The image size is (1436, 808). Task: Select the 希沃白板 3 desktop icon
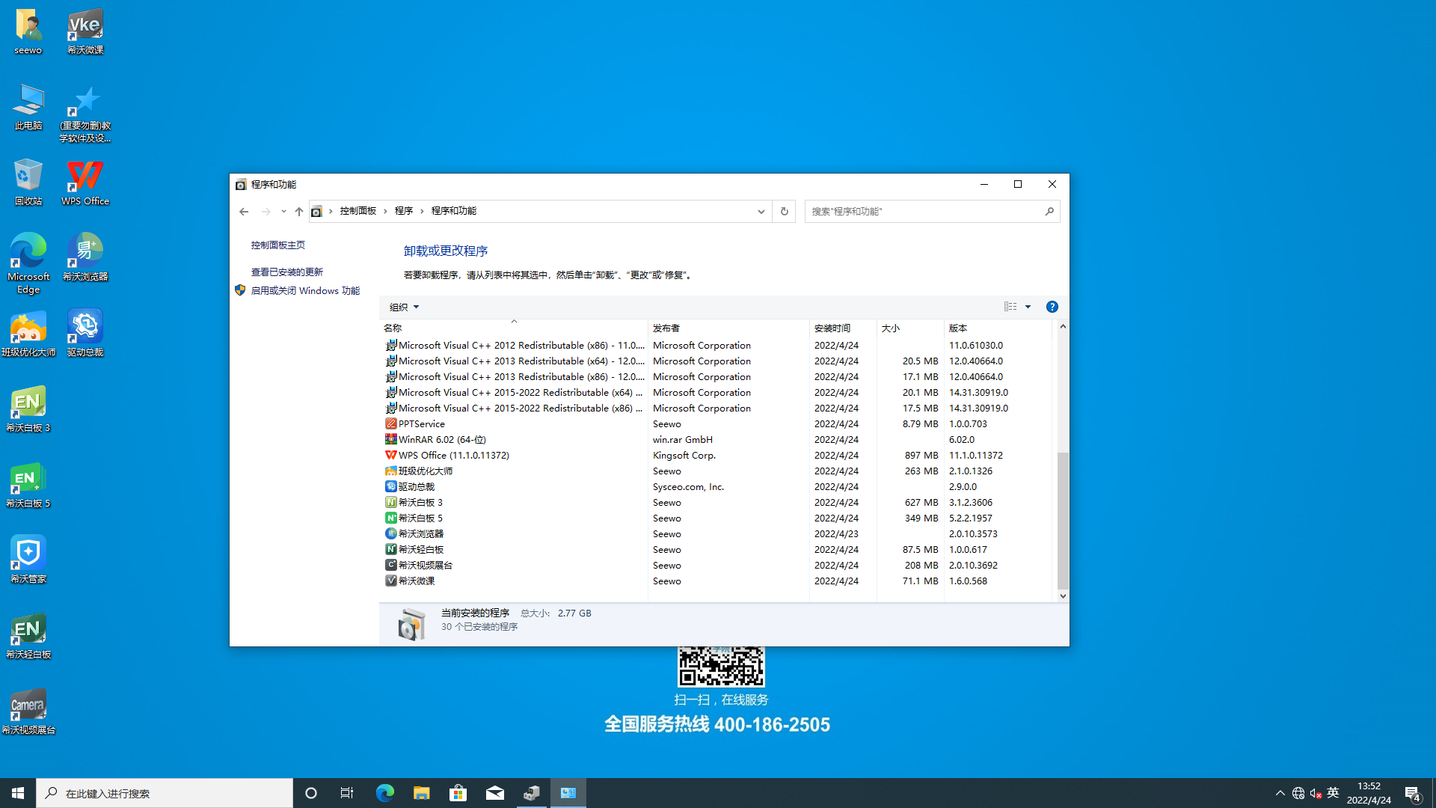click(x=28, y=409)
